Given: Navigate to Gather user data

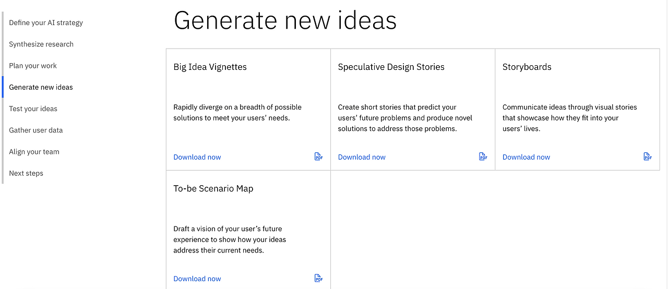Looking at the screenshot, I should (x=35, y=130).
